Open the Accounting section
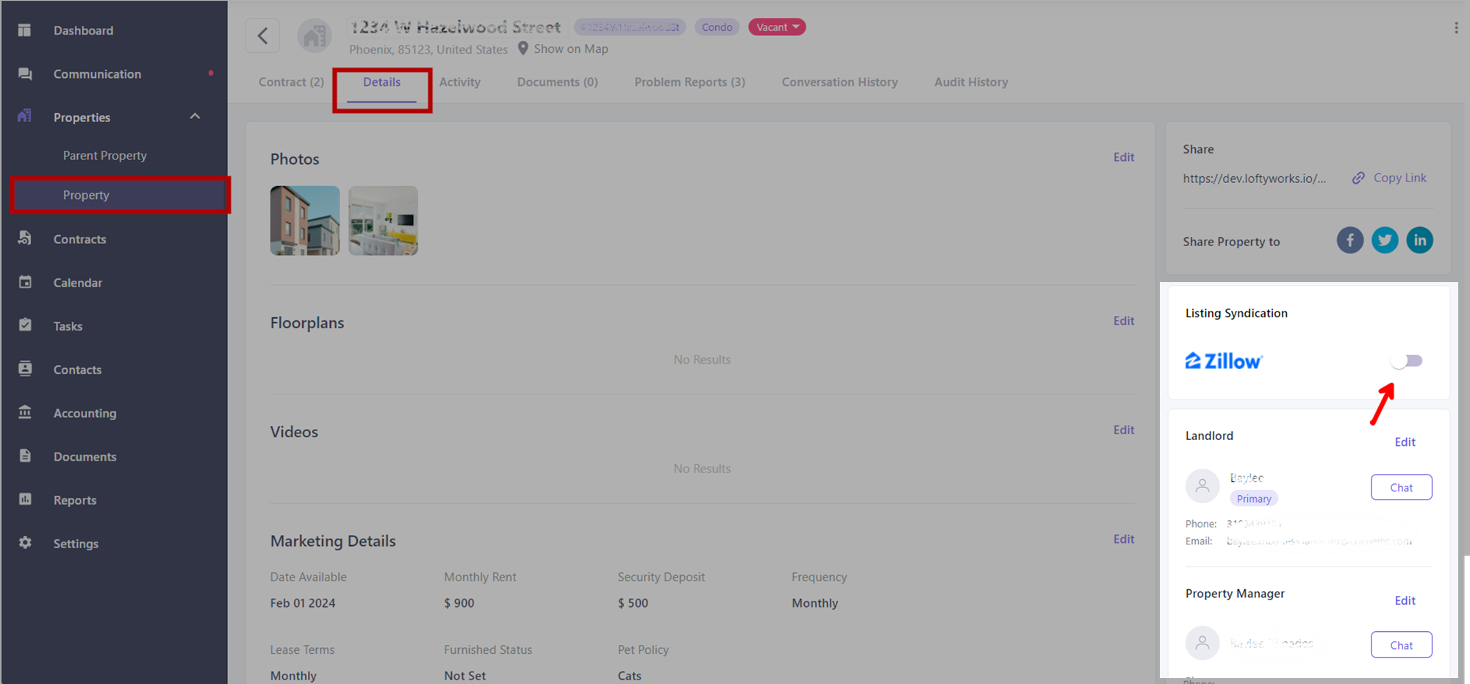The height and width of the screenshot is (684, 1470). point(85,413)
